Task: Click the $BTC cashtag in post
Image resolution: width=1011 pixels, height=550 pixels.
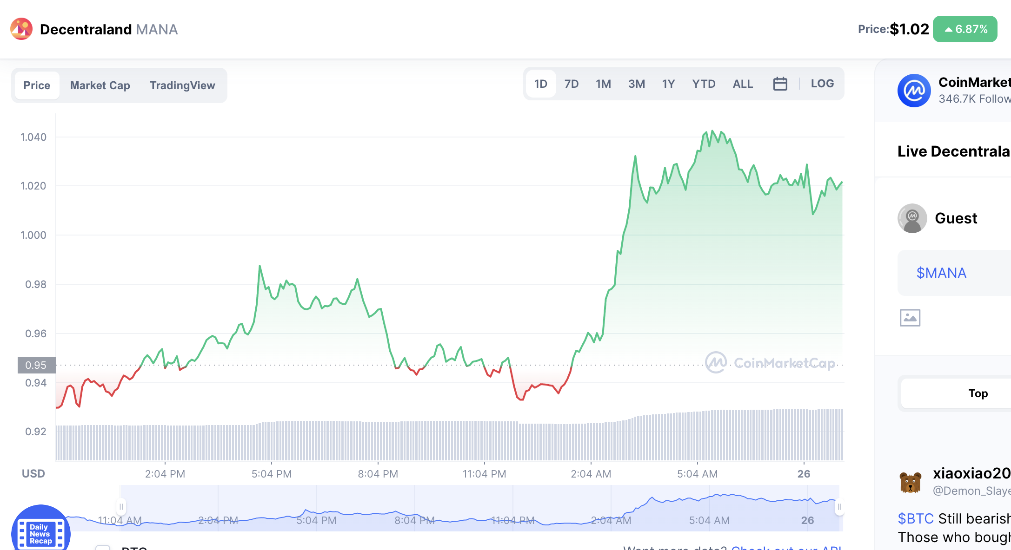Action: (915, 518)
